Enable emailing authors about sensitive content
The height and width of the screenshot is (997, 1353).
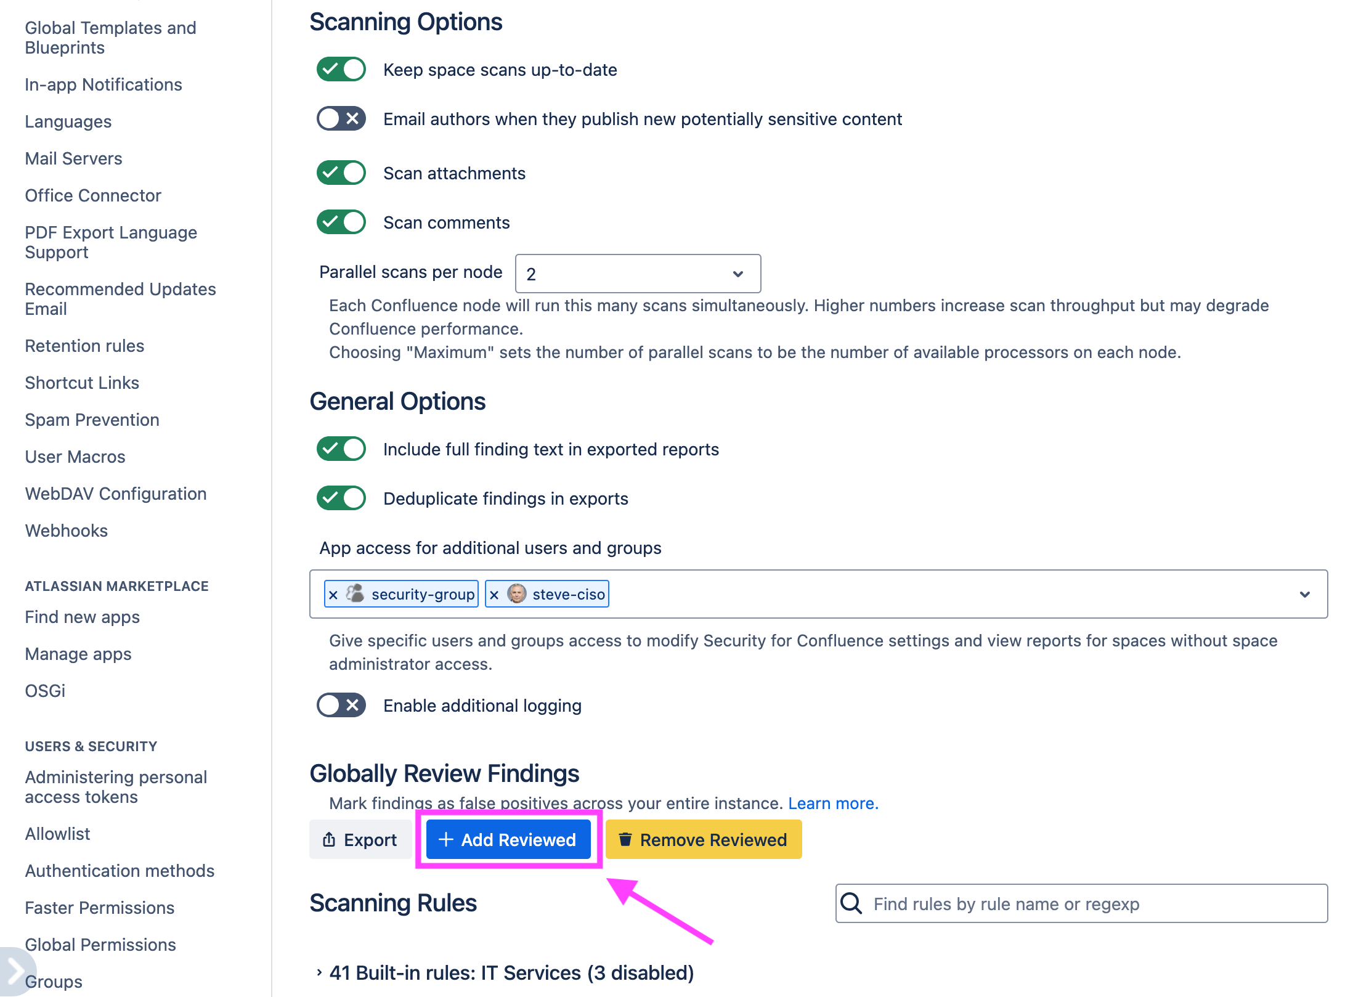coord(341,118)
